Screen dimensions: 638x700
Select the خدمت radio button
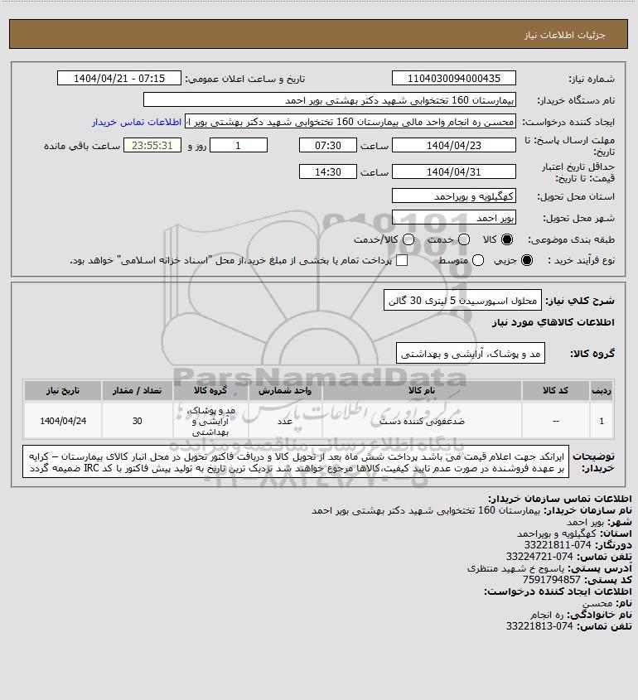464,239
